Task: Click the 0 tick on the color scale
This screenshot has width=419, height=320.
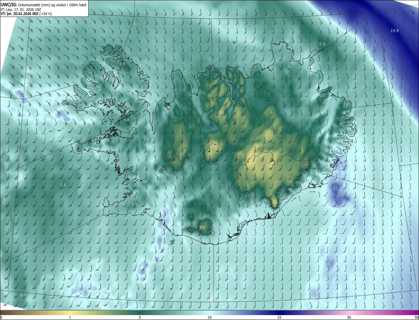Action: [1, 318]
